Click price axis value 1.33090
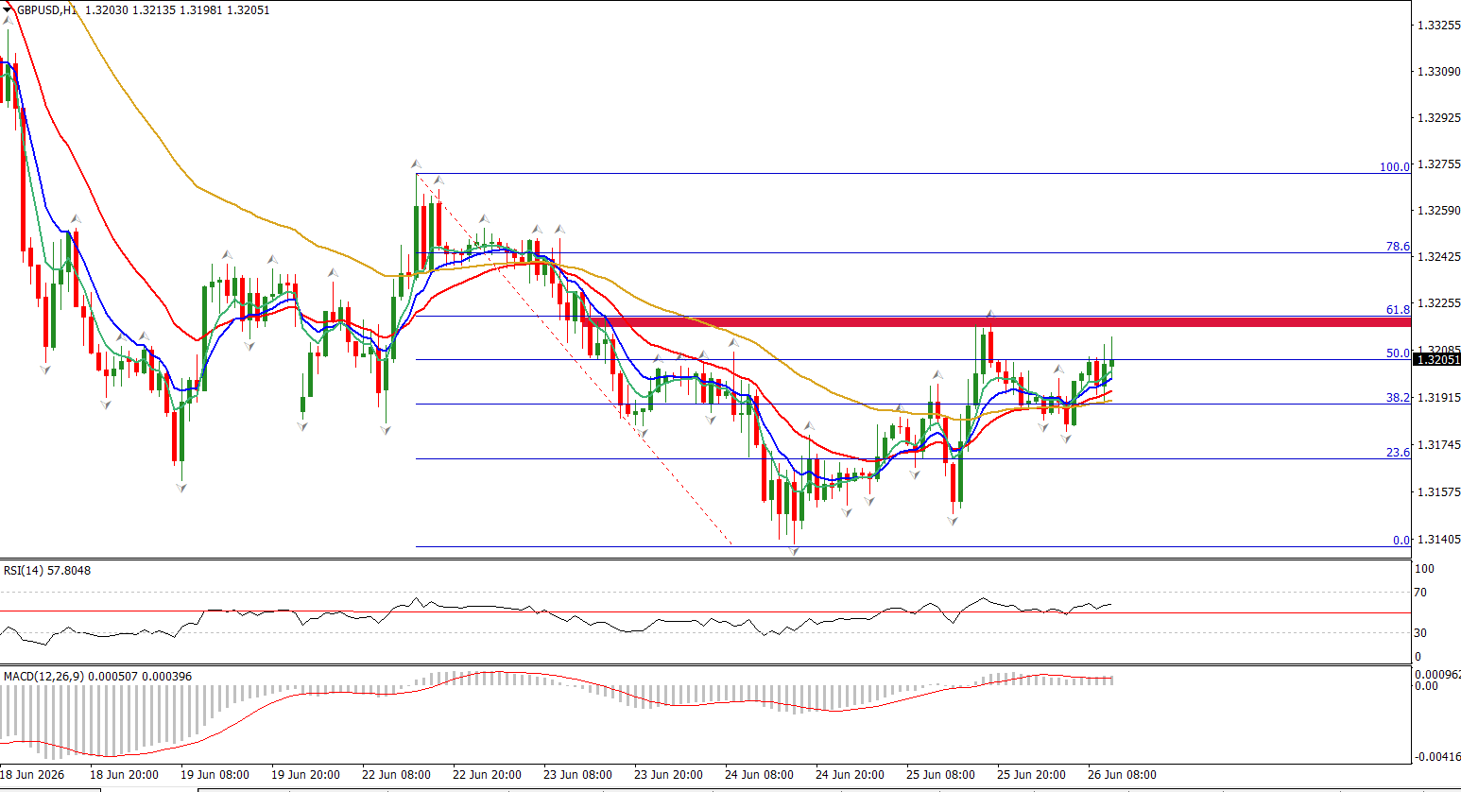 coord(1438,72)
